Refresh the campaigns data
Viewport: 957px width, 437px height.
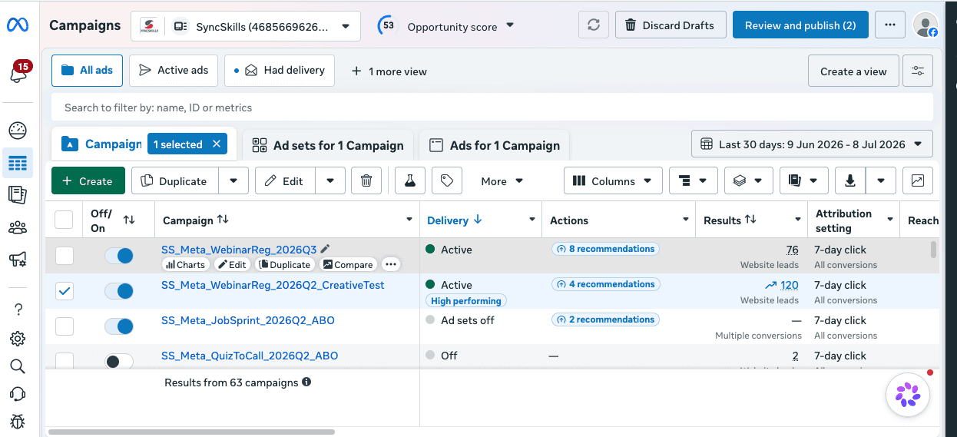(x=594, y=25)
